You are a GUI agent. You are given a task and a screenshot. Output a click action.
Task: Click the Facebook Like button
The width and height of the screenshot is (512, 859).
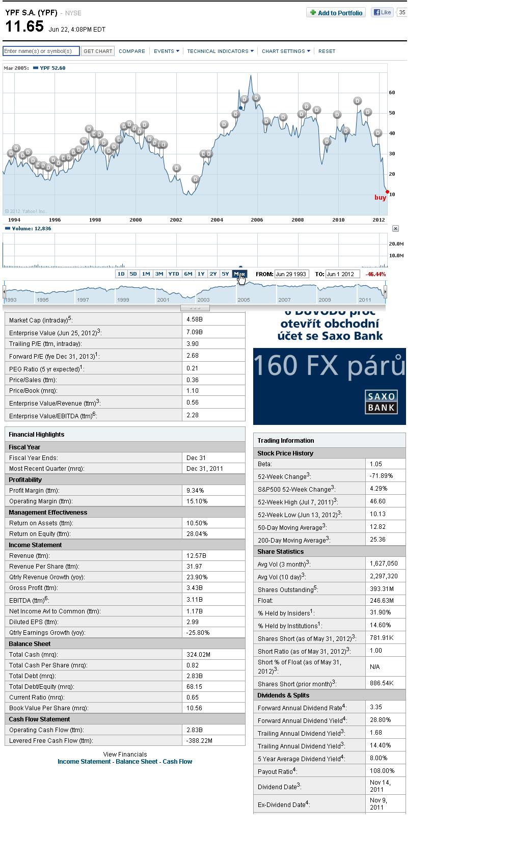pos(382,12)
